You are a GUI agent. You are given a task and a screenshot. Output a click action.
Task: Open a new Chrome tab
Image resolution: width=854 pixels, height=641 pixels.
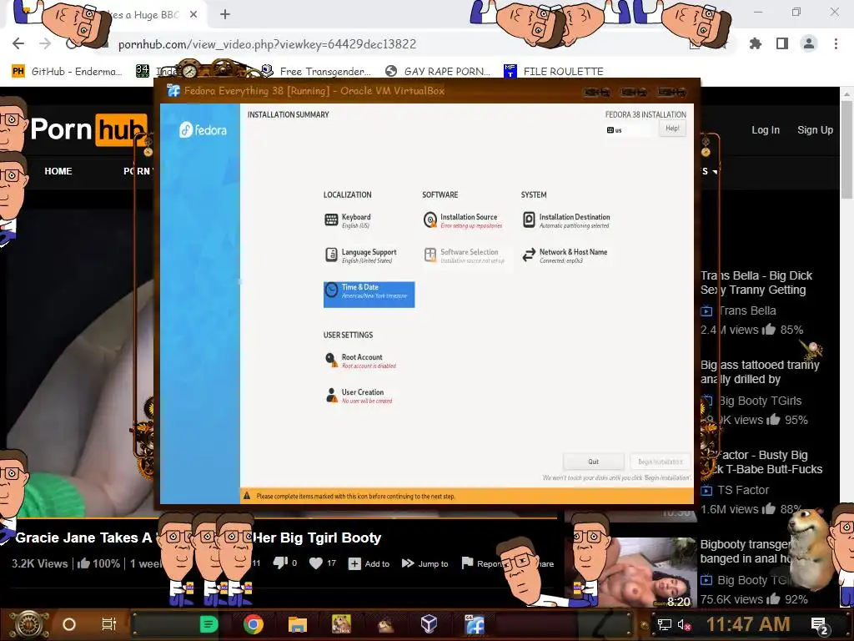225,15
